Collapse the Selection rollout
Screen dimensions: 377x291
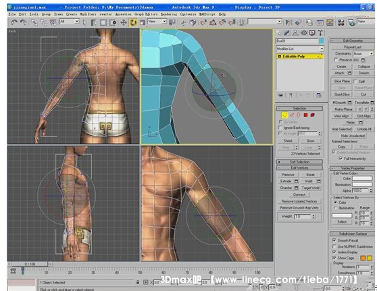(x=299, y=109)
